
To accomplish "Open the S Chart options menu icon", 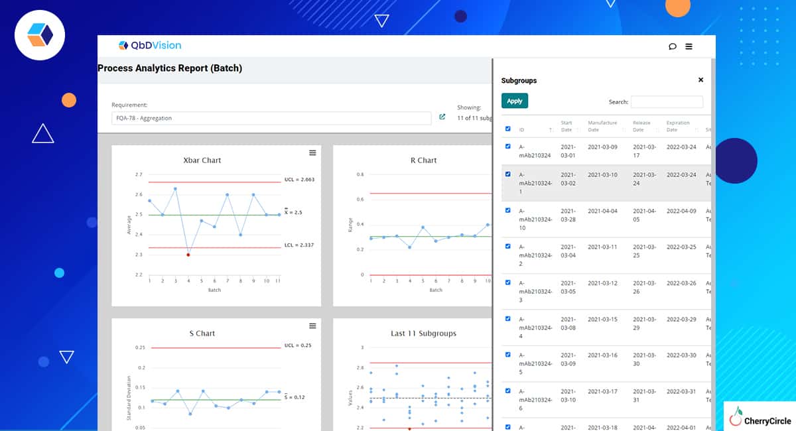I will 312,326.
